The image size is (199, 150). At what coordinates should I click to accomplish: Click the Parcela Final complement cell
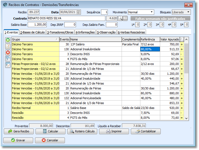click(131, 44)
